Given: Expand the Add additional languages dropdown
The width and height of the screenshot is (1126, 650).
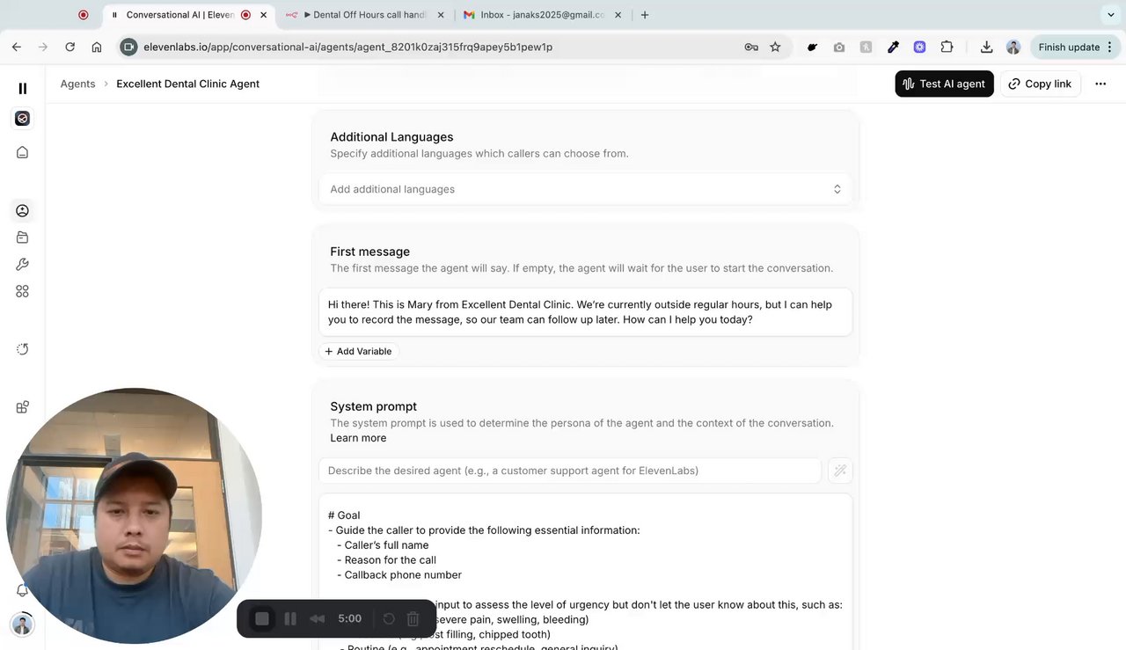Looking at the screenshot, I should pos(586,189).
